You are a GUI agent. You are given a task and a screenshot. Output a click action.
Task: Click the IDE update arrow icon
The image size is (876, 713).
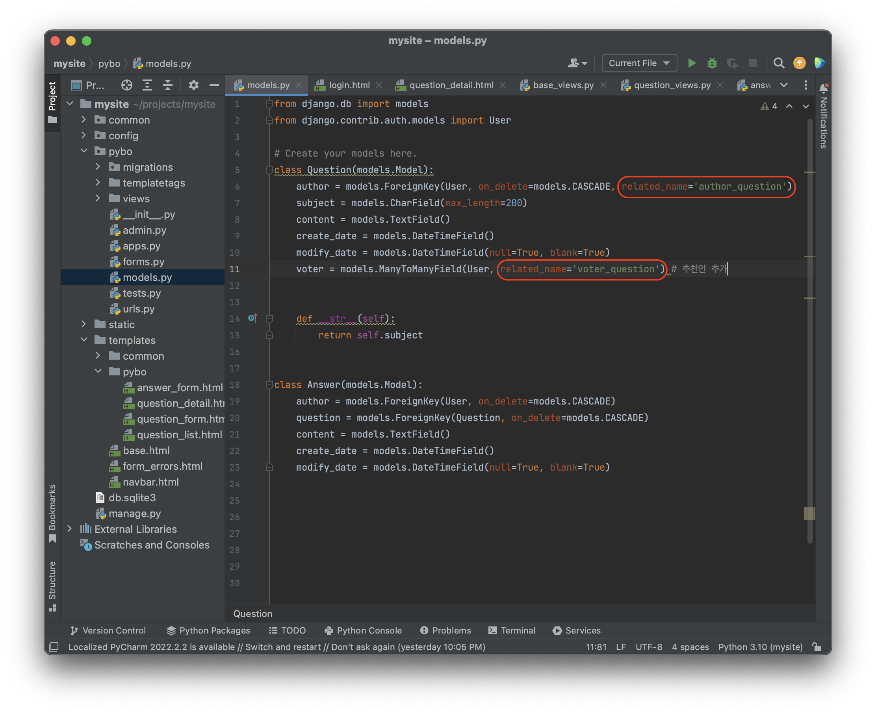coord(799,63)
